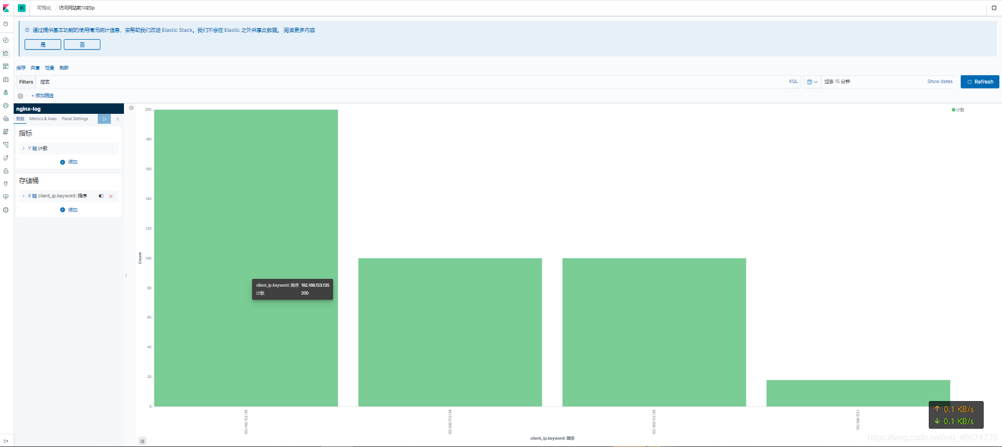Viewport: 1002px width, 447px height.
Task: Collapse the editor sidebar arrow
Action: click(131, 108)
